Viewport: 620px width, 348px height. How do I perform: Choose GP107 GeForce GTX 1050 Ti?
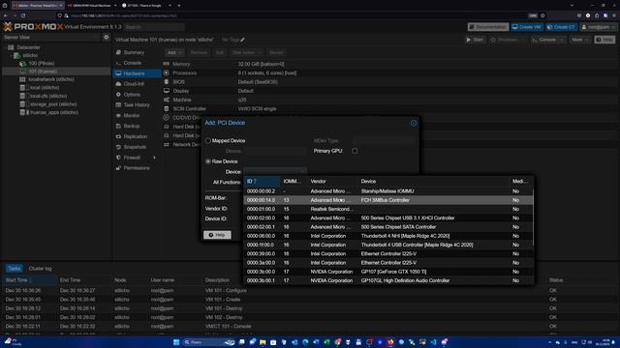coord(388,272)
